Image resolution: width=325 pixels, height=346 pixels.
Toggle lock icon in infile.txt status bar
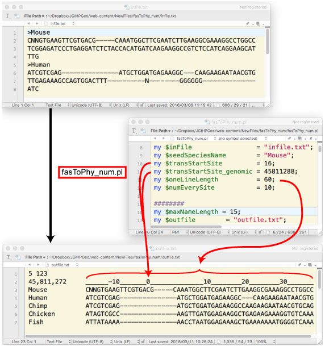point(142,105)
